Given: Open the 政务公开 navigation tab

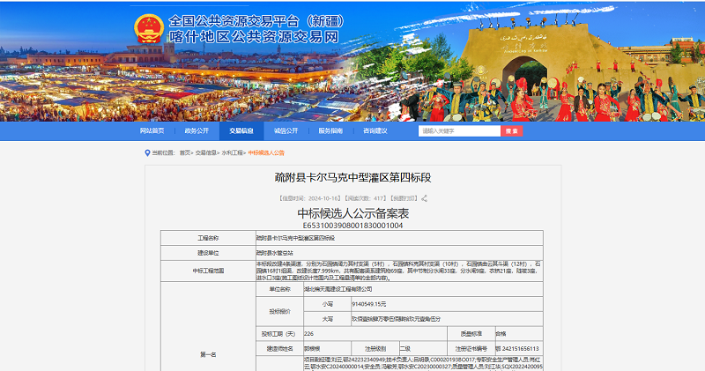Looking at the screenshot, I should click(x=197, y=130).
